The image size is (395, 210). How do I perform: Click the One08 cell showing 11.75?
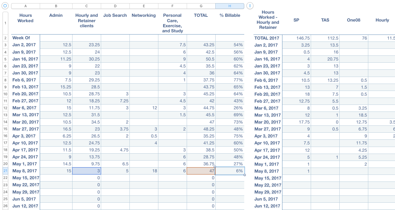354,143
